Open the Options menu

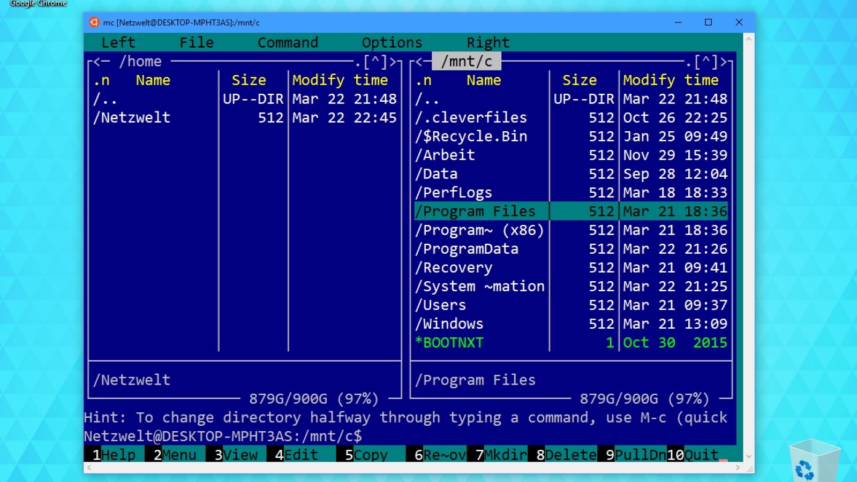392,42
